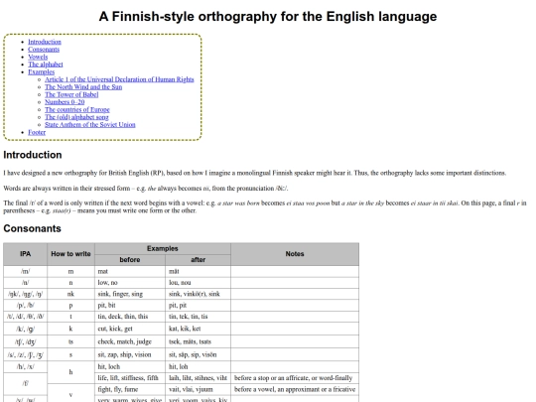Viewport: 536px width, 402px height.
Task: Click the 'pit, bit' example cell
Action: click(130, 306)
